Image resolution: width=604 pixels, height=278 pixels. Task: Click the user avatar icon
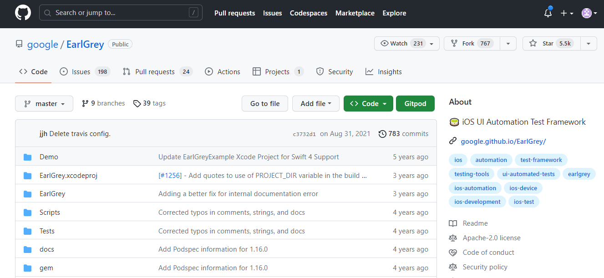pos(586,13)
